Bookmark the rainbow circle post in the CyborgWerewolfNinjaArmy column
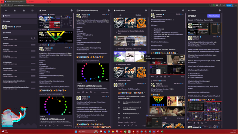Image resolution: width=238 pixels, height=134 pixels. (91, 92)
